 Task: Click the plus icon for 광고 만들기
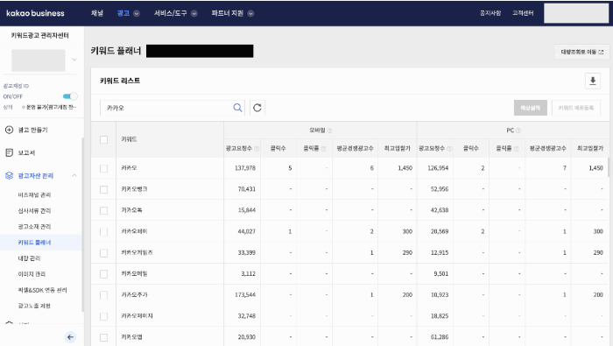[x=9, y=130]
